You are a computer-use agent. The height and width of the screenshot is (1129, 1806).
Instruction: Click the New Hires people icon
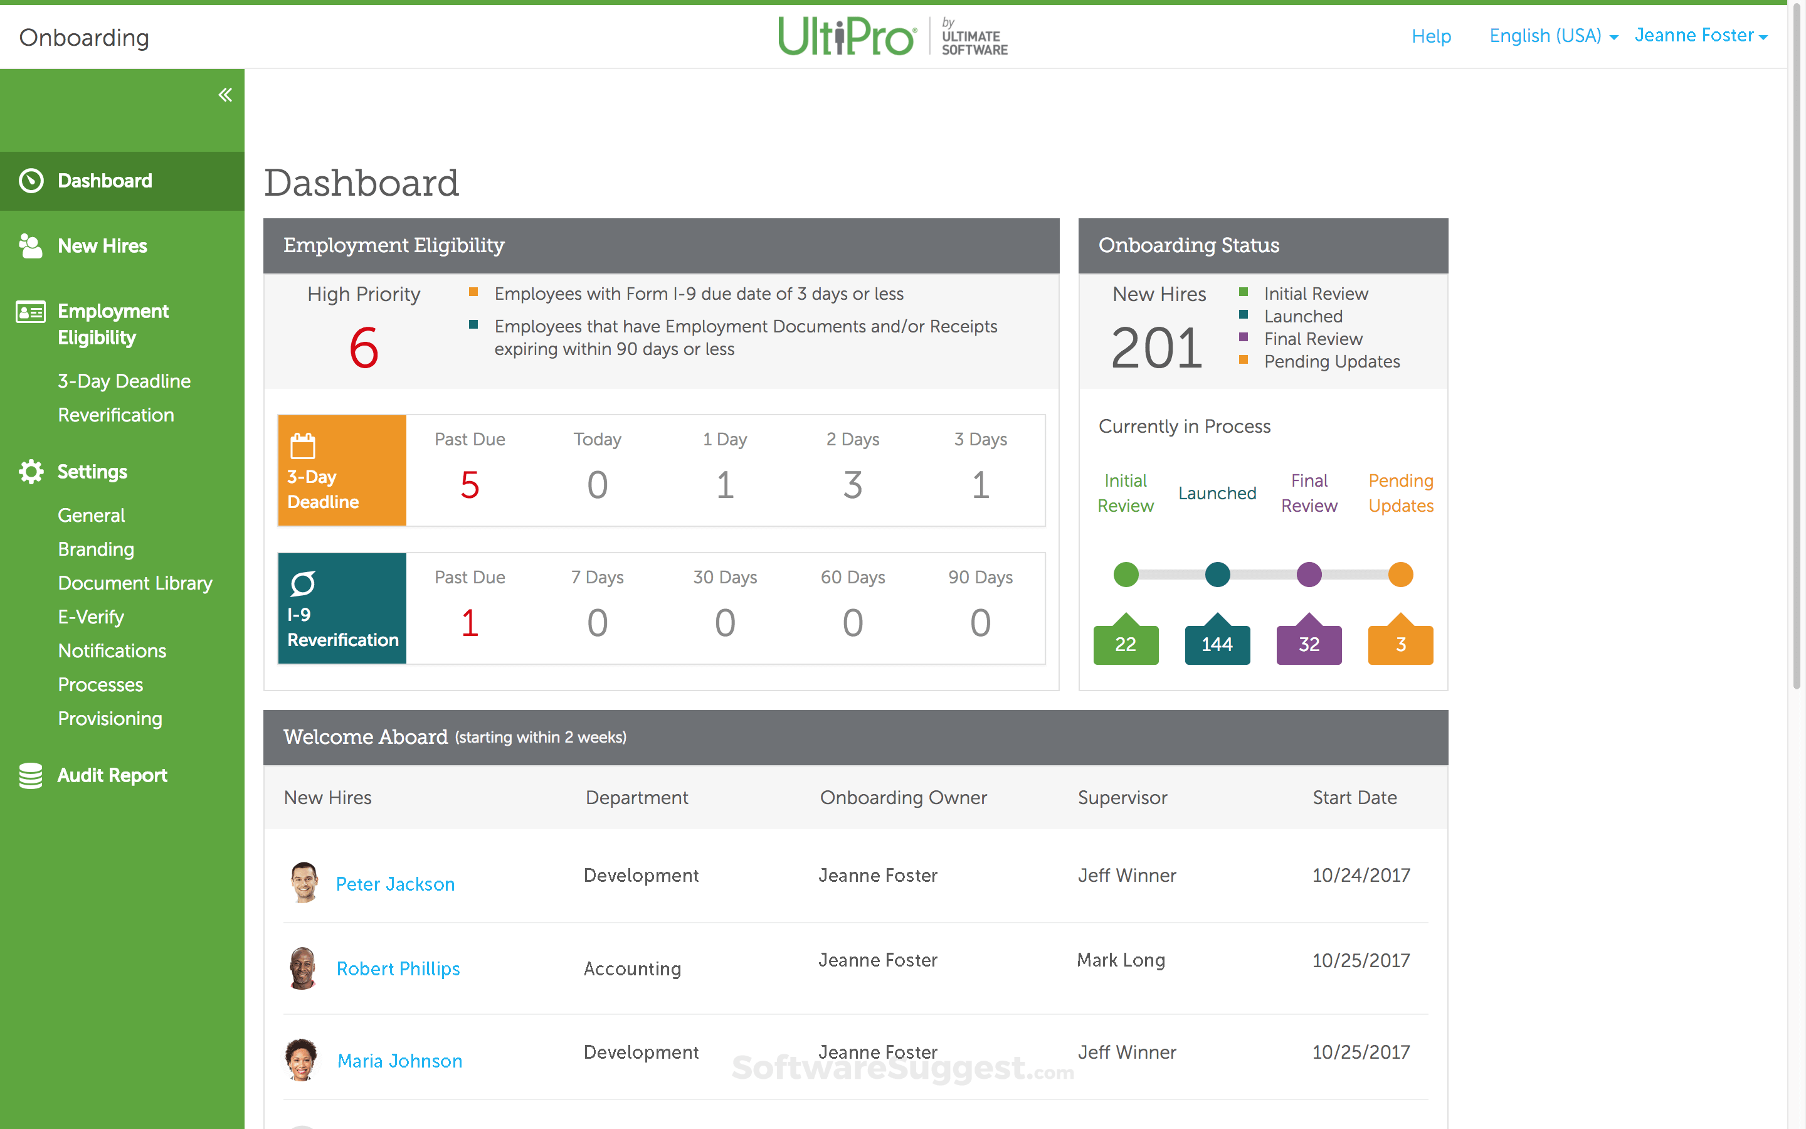click(31, 246)
